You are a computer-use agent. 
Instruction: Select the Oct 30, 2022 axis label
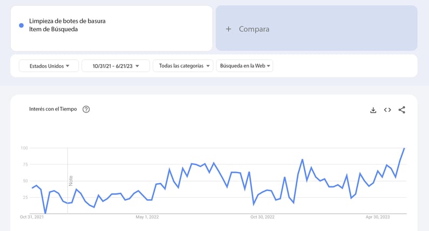click(262, 218)
